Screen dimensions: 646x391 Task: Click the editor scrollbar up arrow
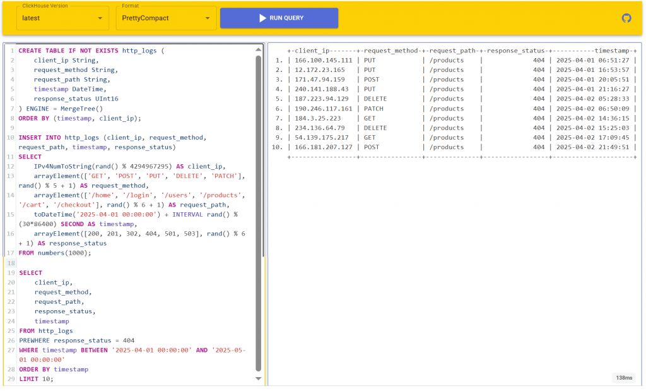[258, 49]
